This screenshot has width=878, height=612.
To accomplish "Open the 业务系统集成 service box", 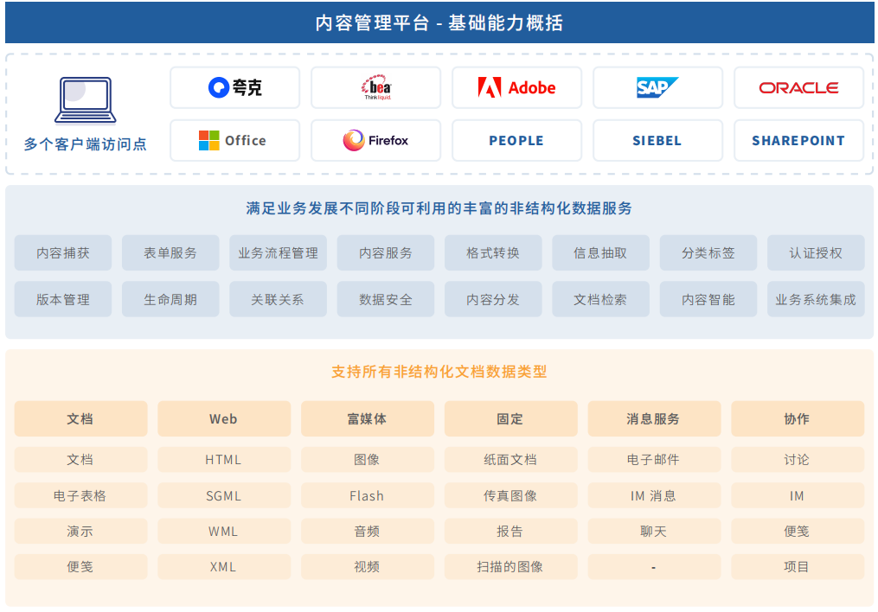I will [x=815, y=300].
